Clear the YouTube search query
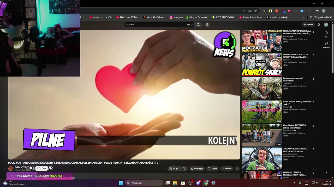This screenshot has width=334, height=187. pyautogui.click(x=192, y=25)
